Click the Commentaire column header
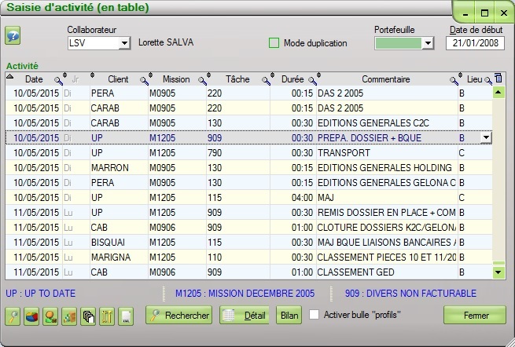Screen dimensions: 515x347 click(x=385, y=79)
